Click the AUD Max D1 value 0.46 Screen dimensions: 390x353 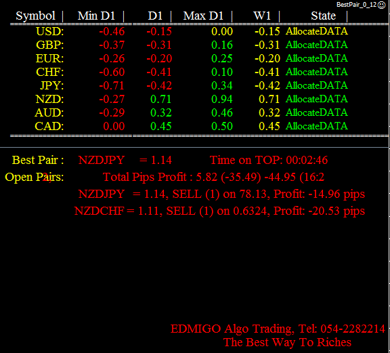coord(222,112)
